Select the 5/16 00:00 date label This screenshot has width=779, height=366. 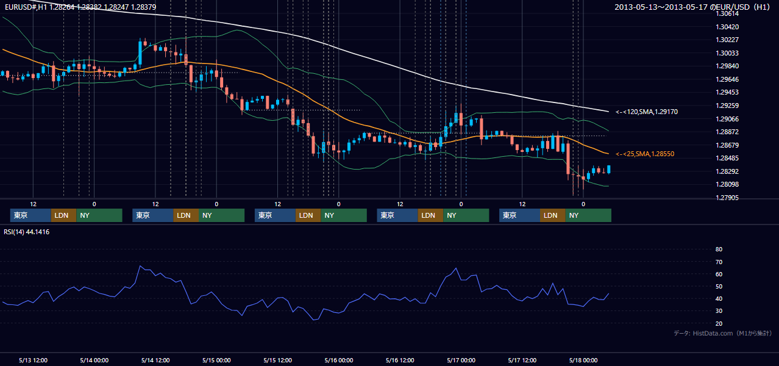339,360
